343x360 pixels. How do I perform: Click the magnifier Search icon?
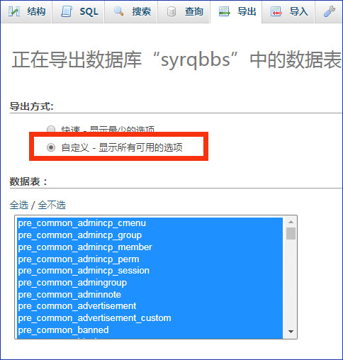click(x=118, y=11)
